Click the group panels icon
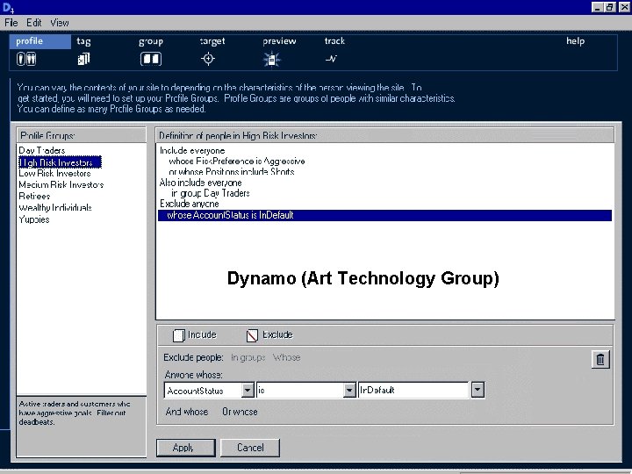Image resolution: width=632 pixels, height=474 pixels. pyautogui.click(x=151, y=59)
